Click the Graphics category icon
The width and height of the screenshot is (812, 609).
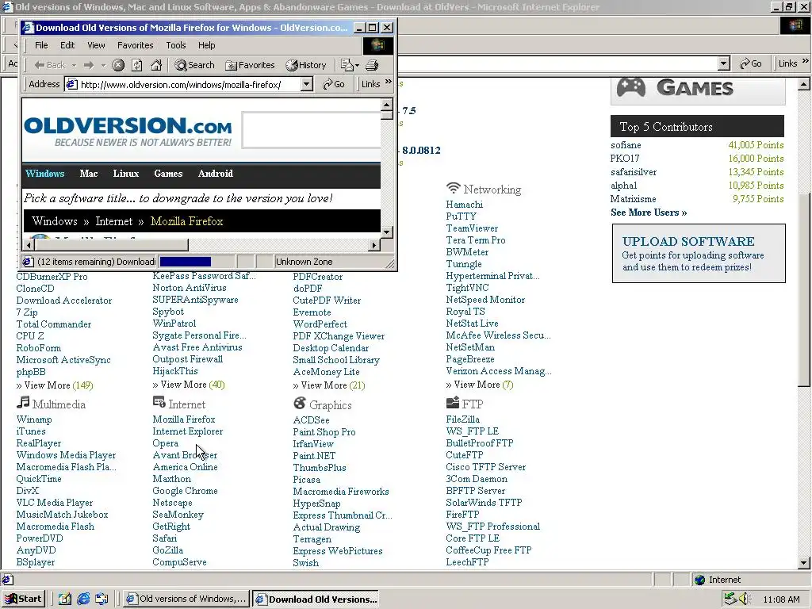pos(299,403)
